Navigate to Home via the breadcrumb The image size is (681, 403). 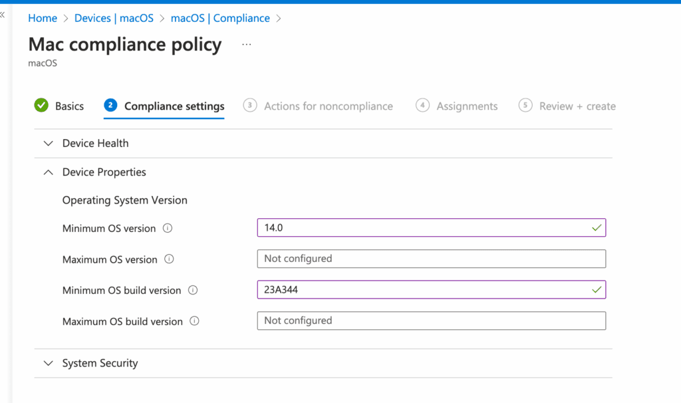point(42,18)
